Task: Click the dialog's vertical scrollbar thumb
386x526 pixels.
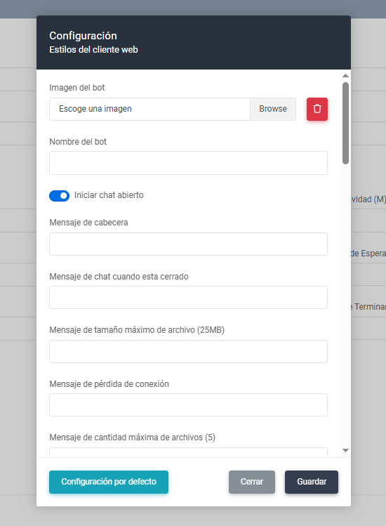Action: (345, 123)
